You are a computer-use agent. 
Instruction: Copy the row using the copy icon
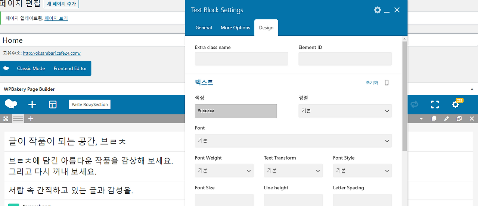(434, 119)
